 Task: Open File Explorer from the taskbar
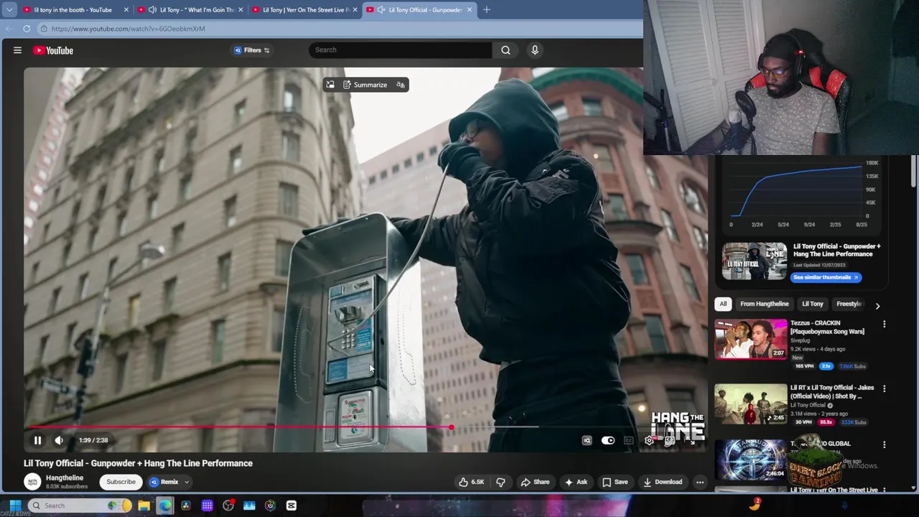click(x=144, y=506)
